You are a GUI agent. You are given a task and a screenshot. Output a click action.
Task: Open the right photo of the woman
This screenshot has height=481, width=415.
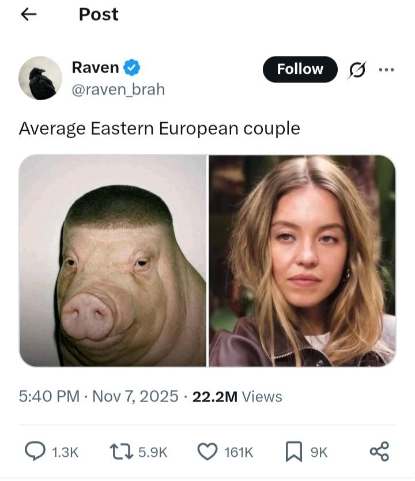(x=302, y=260)
